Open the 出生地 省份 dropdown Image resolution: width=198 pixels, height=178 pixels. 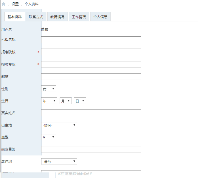click(x=59, y=125)
